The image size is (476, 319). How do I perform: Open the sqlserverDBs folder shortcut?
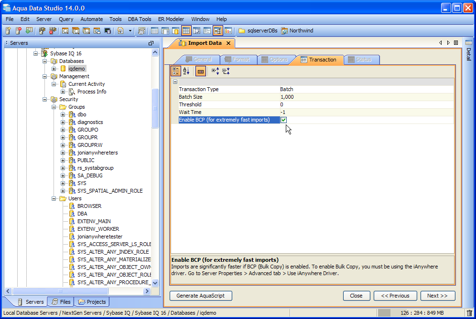click(x=258, y=31)
